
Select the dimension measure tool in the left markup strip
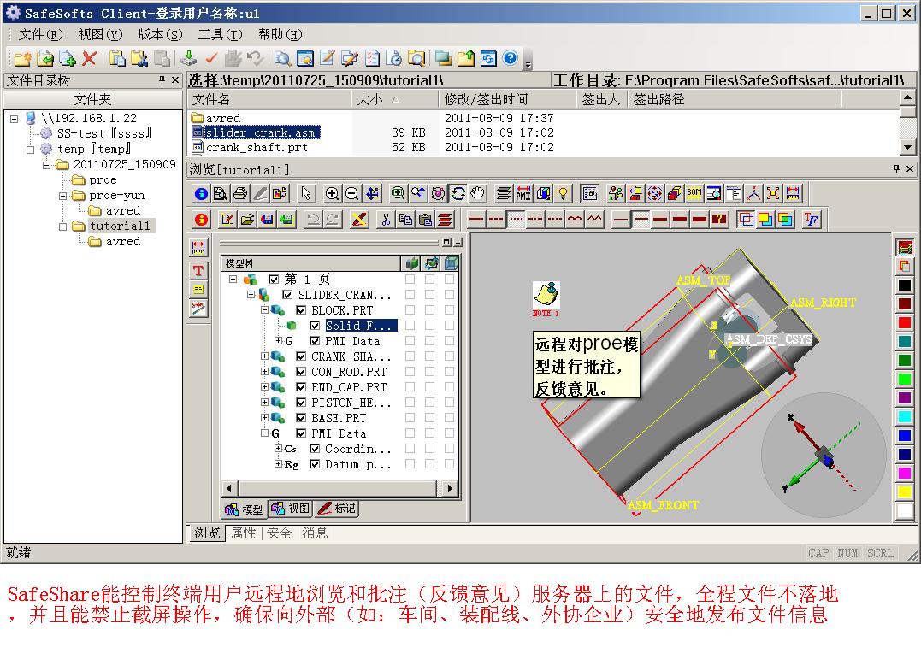198,248
